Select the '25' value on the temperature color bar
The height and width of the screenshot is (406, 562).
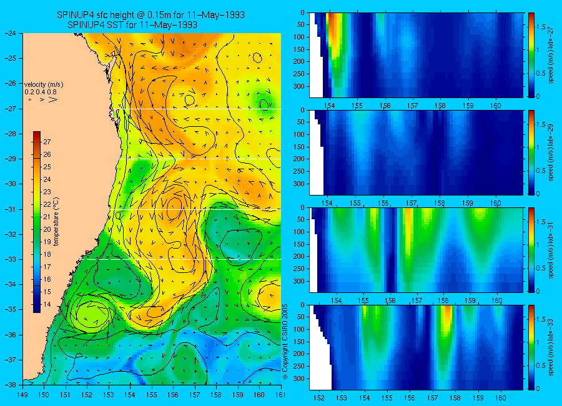tap(47, 167)
